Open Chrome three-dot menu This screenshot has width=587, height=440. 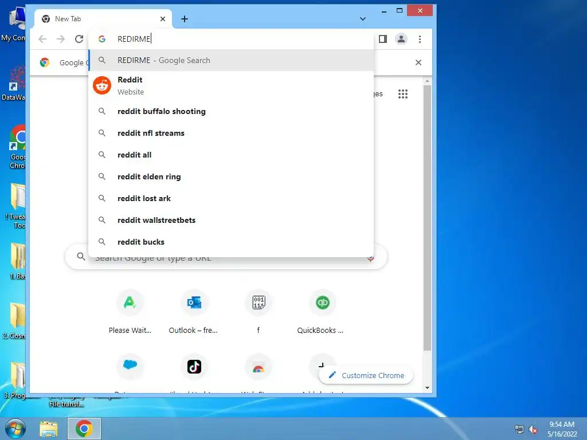pos(420,39)
